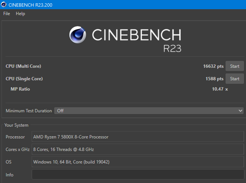The image size is (246, 183).
Task: Click the R23 version text under the logo
Action: (x=172, y=48)
